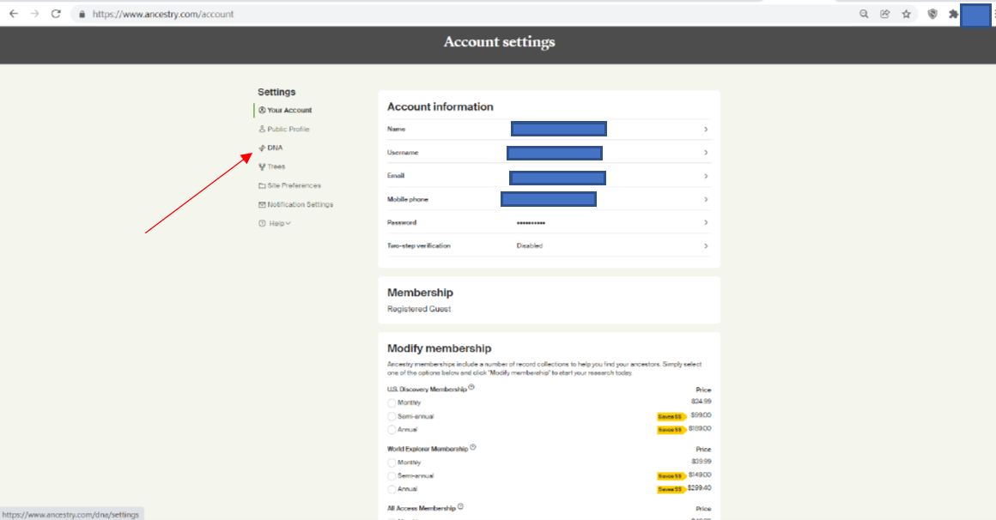Click the $24.99 monthly price
This screenshot has height=520, width=996.
click(701, 402)
